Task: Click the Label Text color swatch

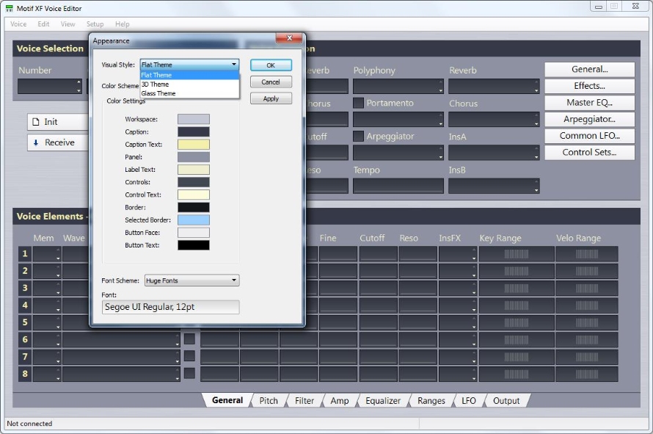Action: pos(194,170)
